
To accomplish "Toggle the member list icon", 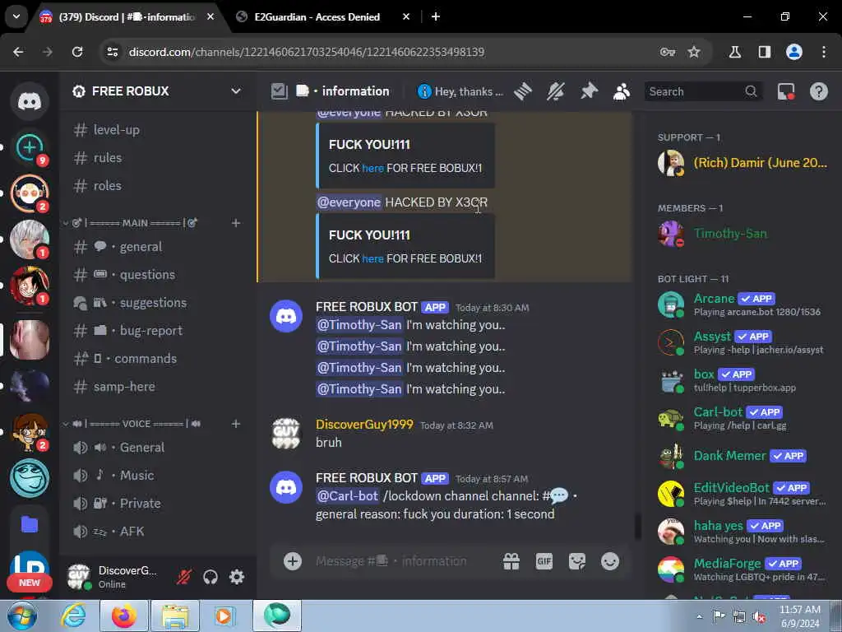I will pyautogui.click(x=622, y=91).
